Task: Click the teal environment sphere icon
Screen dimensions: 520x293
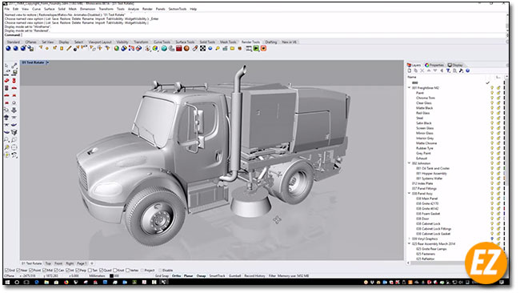Action: pos(164,49)
